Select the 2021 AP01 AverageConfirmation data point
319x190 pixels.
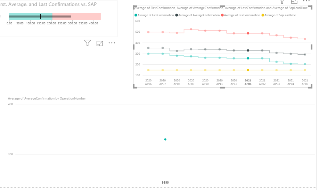pyautogui.click(x=248, y=50)
